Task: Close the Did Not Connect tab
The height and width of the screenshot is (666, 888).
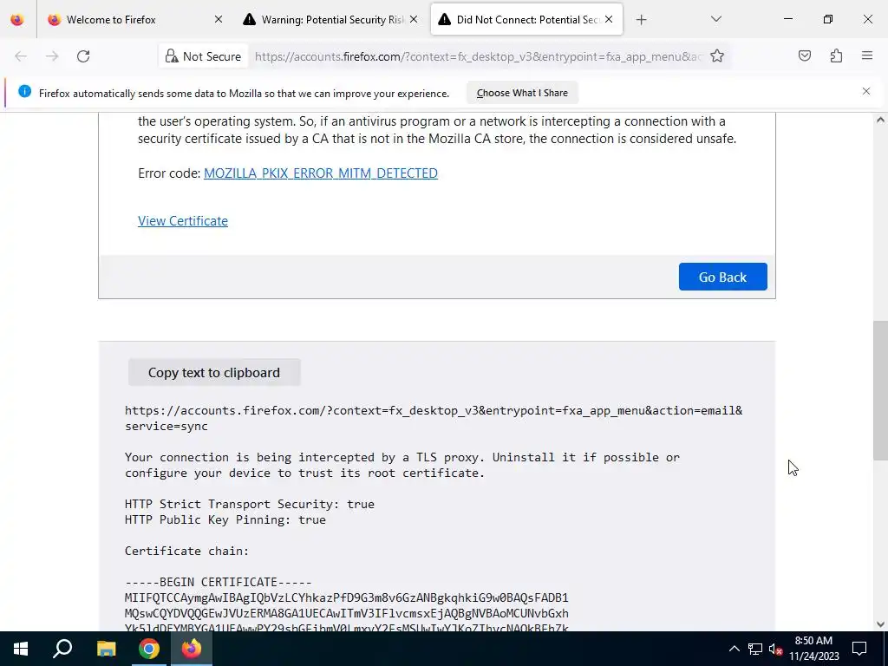Action: 609,19
